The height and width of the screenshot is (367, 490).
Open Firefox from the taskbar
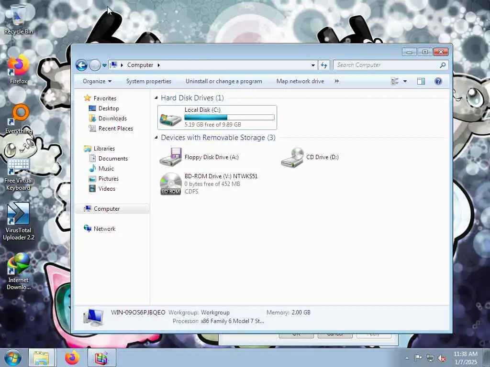point(72,357)
